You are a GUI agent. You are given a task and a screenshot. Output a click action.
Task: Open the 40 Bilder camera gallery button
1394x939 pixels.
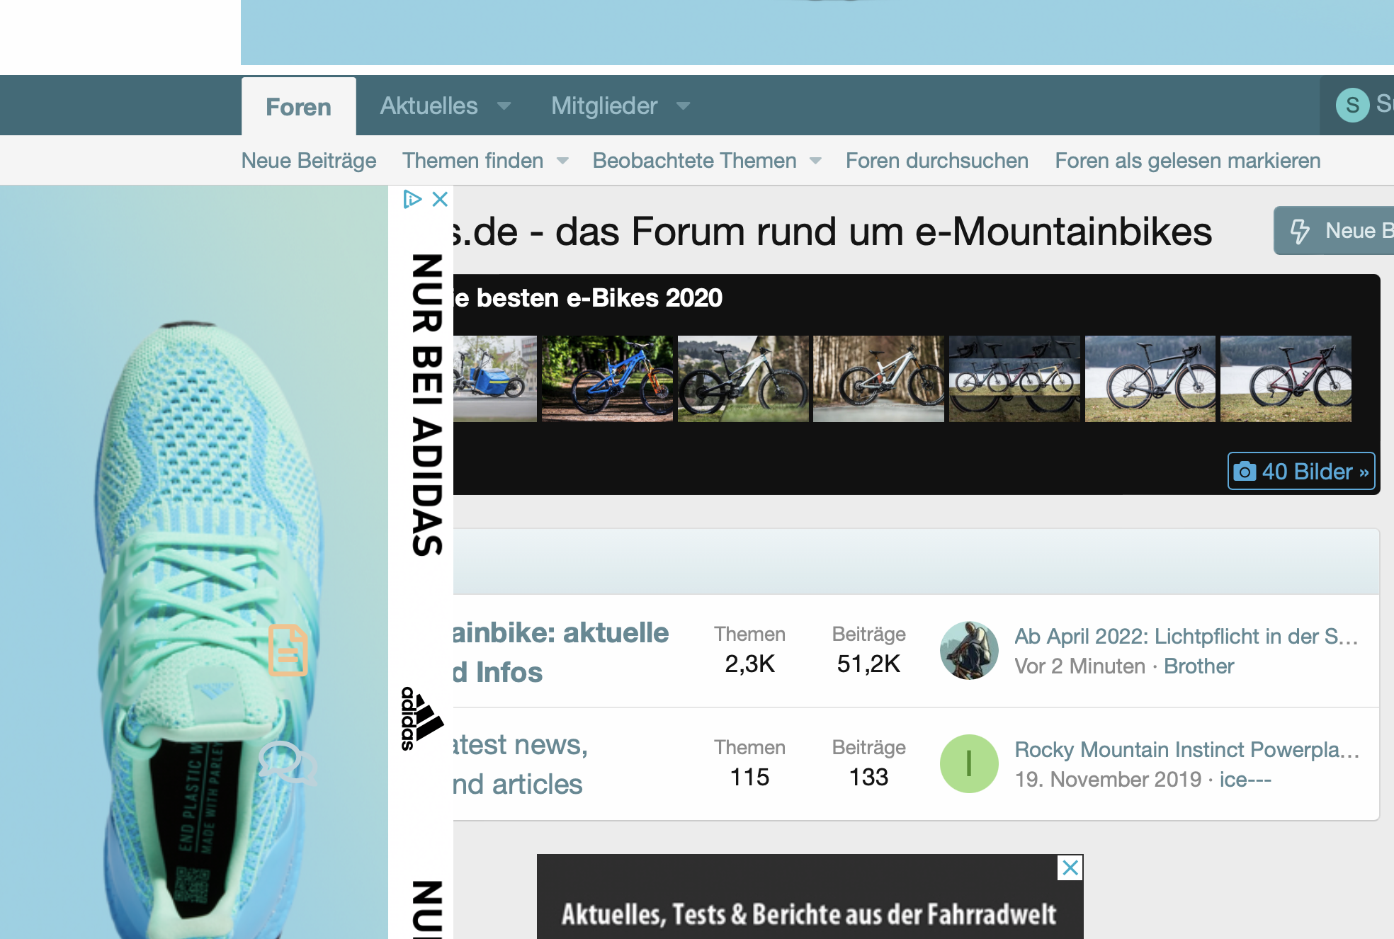click(1300, 472)
